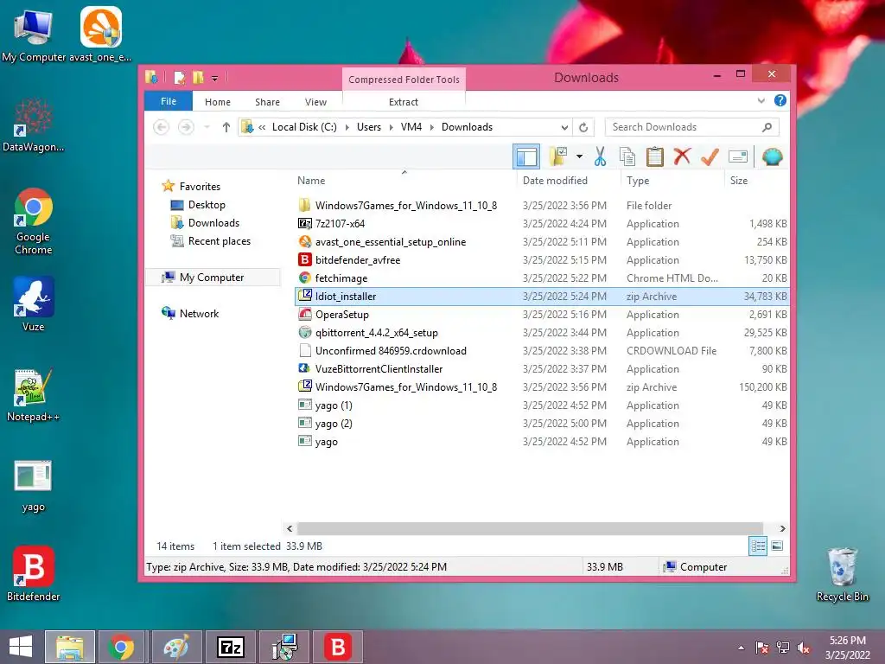
Task: Expand the chevron after VM4 in path
Action: tap(432, 128)
